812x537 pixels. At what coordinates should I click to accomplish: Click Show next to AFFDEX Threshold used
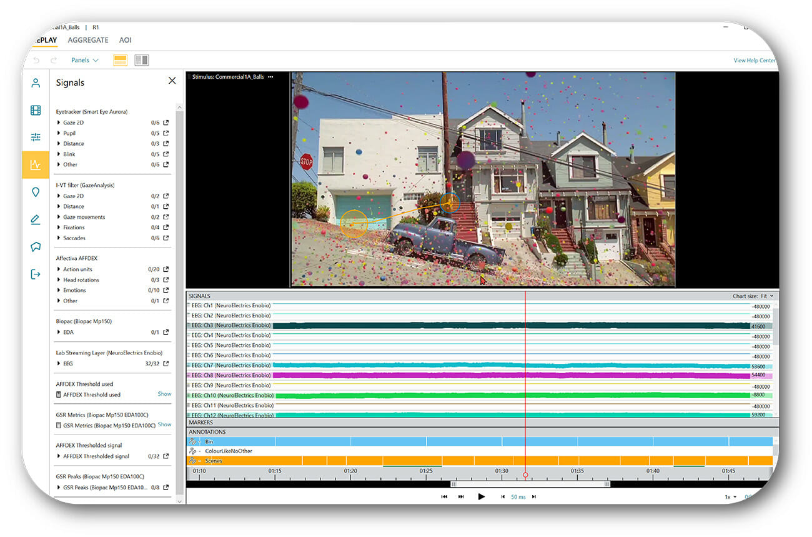click(164, 394)
